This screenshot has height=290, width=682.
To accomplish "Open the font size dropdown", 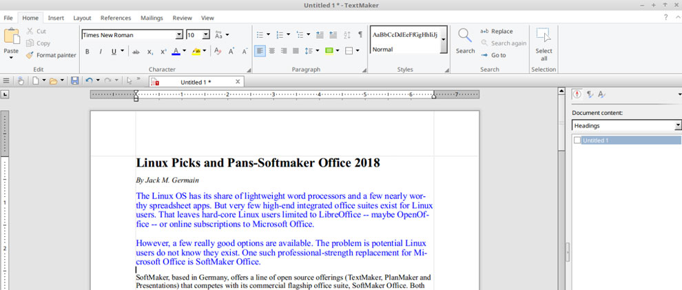I will click(206, 34).
